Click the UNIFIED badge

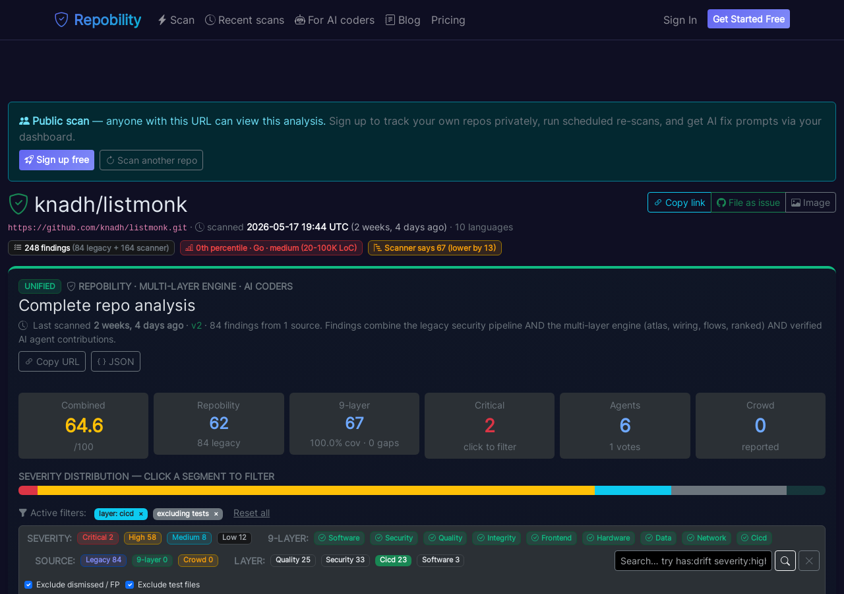pos(40,286)
